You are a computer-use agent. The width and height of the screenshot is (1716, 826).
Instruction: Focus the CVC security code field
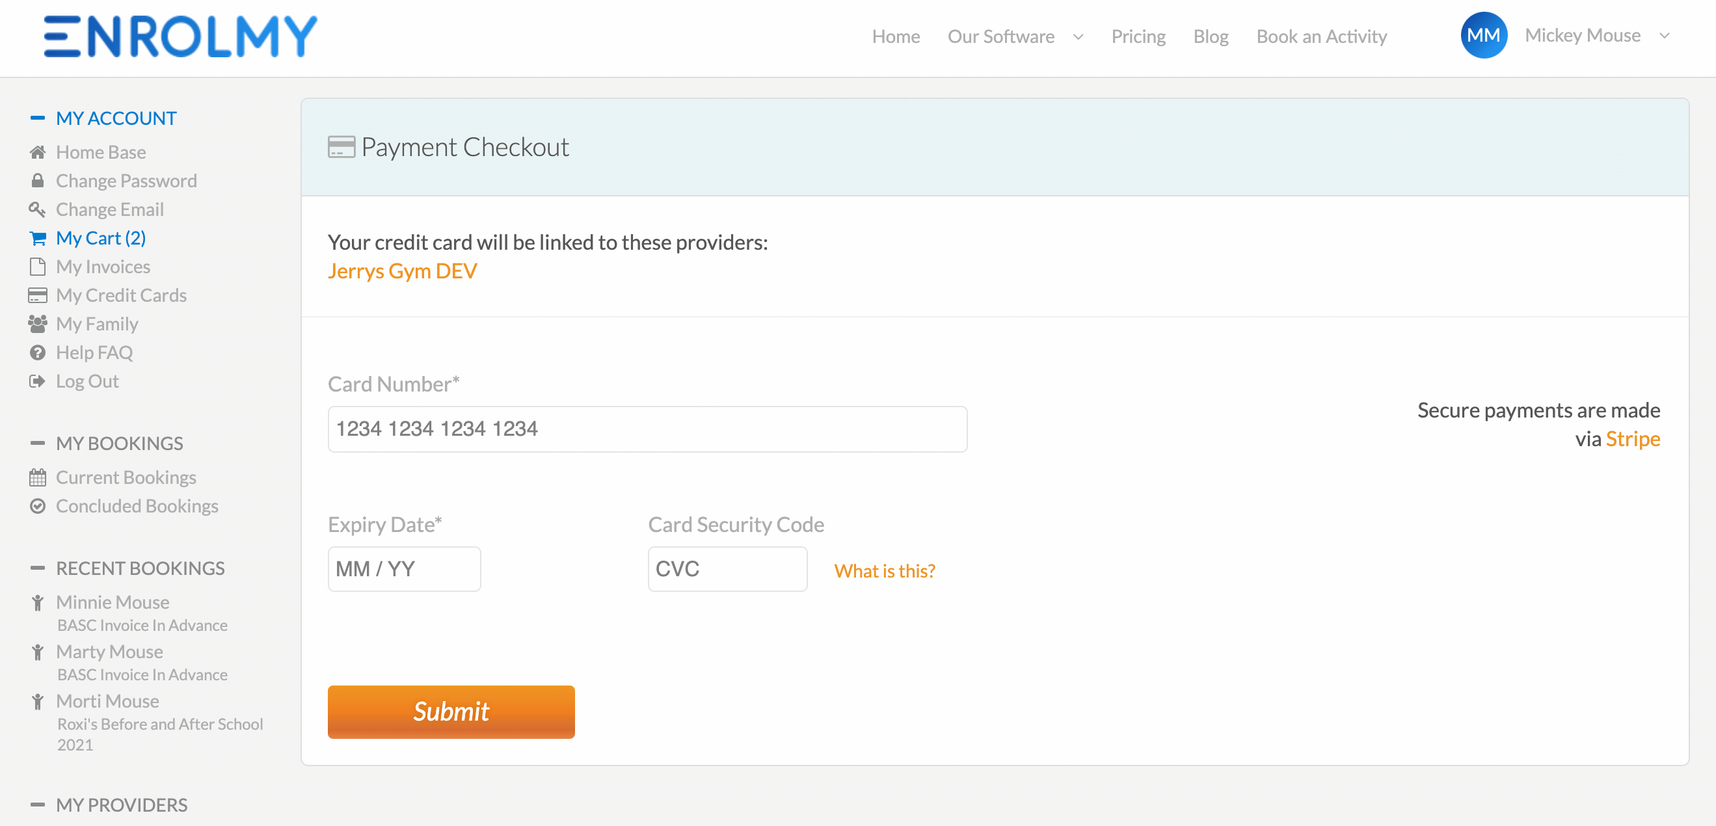(727, 569)
